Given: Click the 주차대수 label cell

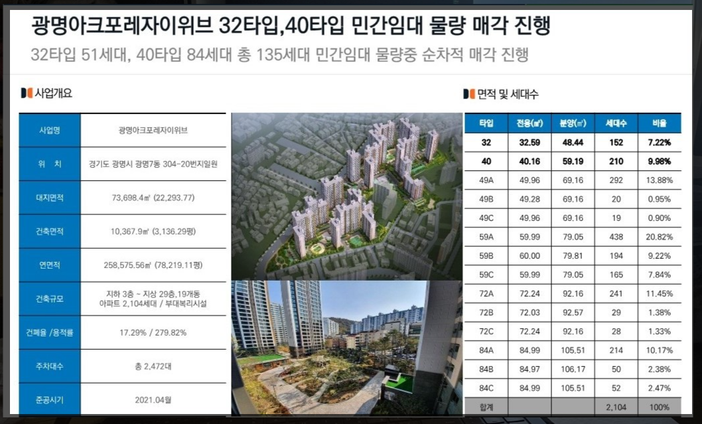Looking at the screenshot, I should pyautogui.click(x=50, y=366).
